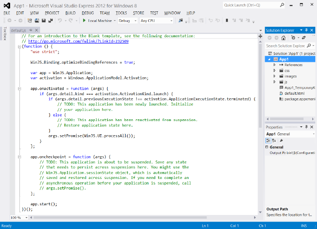
Task: Click the editor horizontal scrollbar
Action: pos(120,218)
